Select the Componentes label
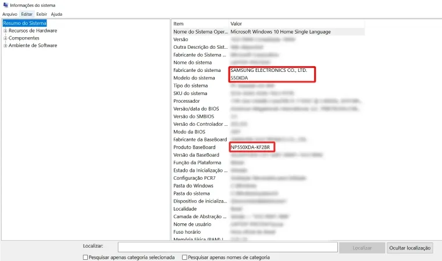This screenshot has height=261, width=442. [x=24, y=38]
